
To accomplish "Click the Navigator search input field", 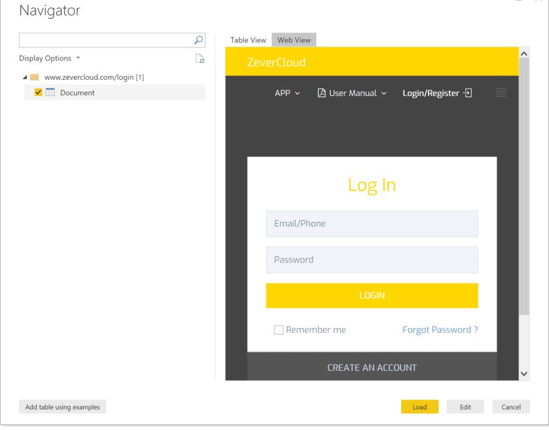I will click(112, 40).
